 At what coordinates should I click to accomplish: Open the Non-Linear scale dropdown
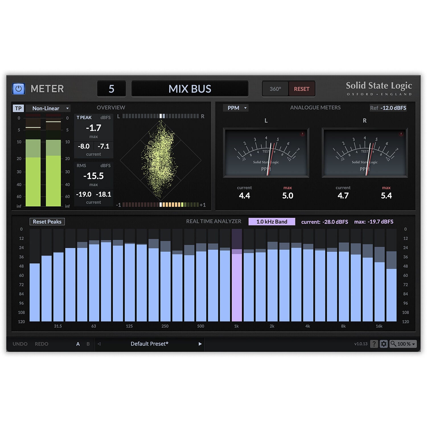pos(48,108)
